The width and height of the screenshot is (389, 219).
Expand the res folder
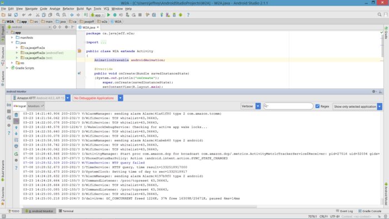click(x=12, y=63)
